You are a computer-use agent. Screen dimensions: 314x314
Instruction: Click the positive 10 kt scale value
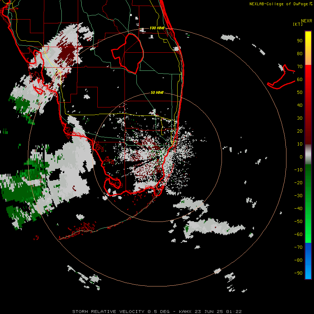[x=300, y=144]
